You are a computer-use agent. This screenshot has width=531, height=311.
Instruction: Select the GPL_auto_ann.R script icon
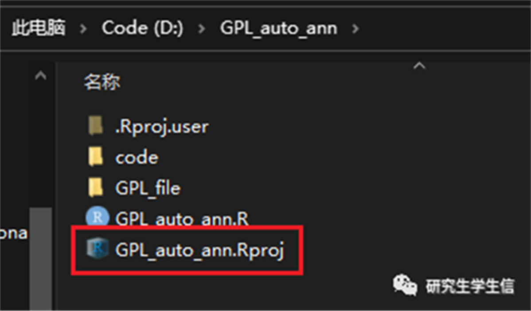click(x=98, y=216)
